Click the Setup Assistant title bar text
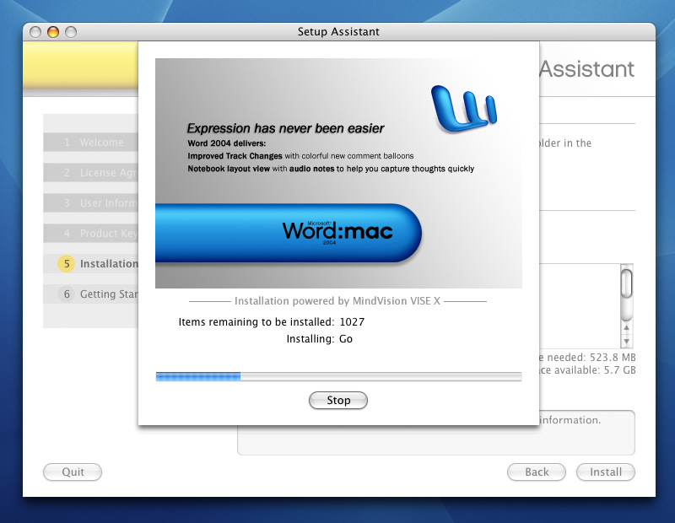 click(x=338, y=31)
